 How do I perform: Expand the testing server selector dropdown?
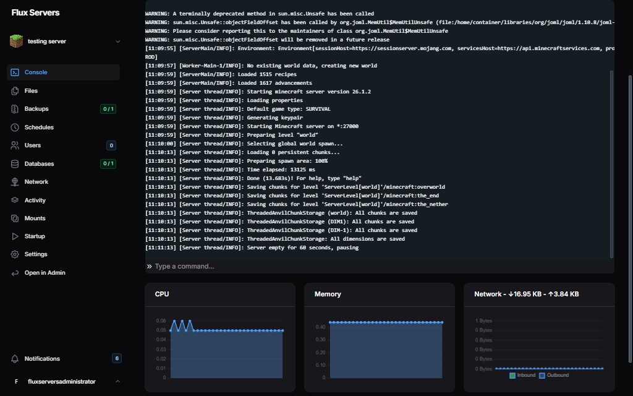click(x=64, y=41)
